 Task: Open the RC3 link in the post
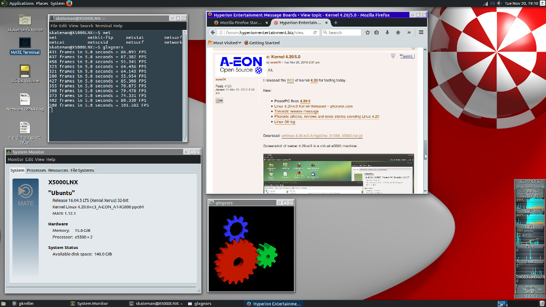[291, 80]
